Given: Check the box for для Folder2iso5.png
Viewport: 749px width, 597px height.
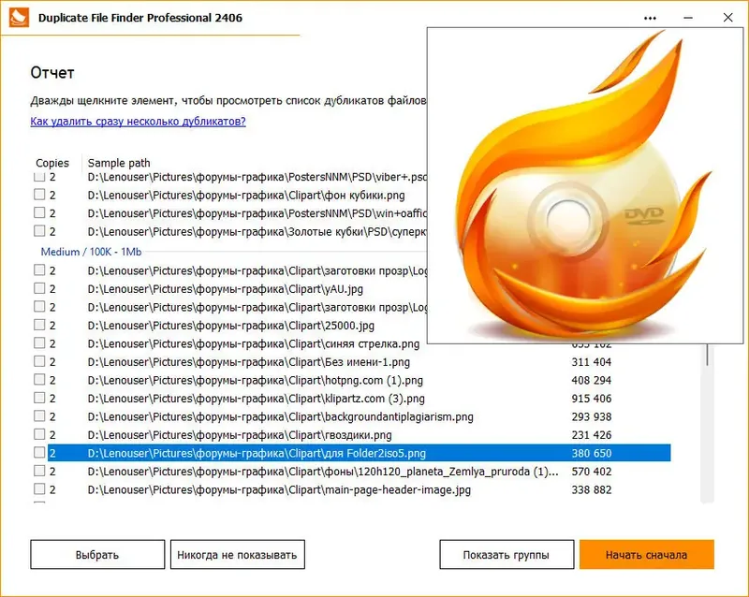Looking at the screenshot, I should coord(39,452).
